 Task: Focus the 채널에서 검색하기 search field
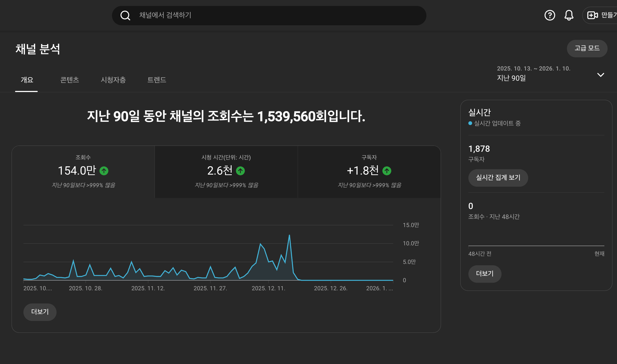[269, 15]
